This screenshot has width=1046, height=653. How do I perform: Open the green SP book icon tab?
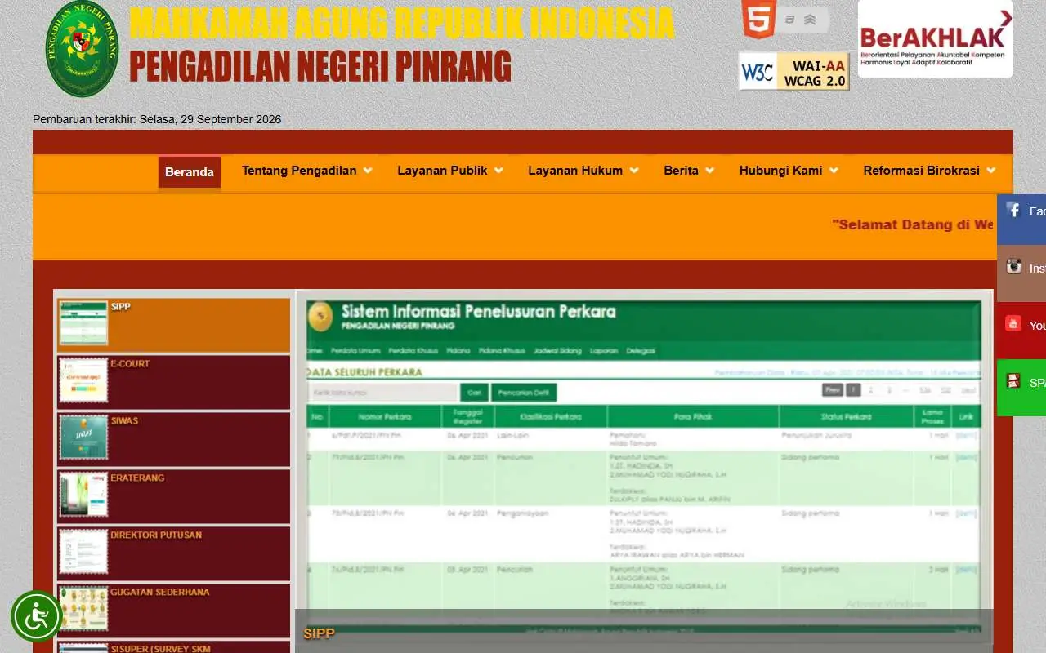[x=1014, y=380]
